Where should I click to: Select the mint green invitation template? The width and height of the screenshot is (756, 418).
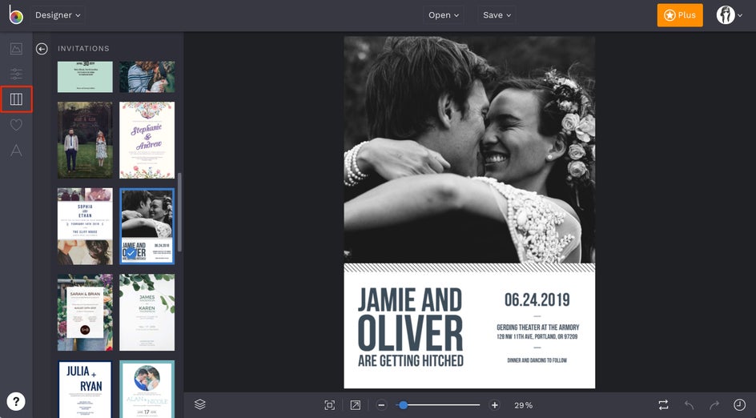[85, 77]
